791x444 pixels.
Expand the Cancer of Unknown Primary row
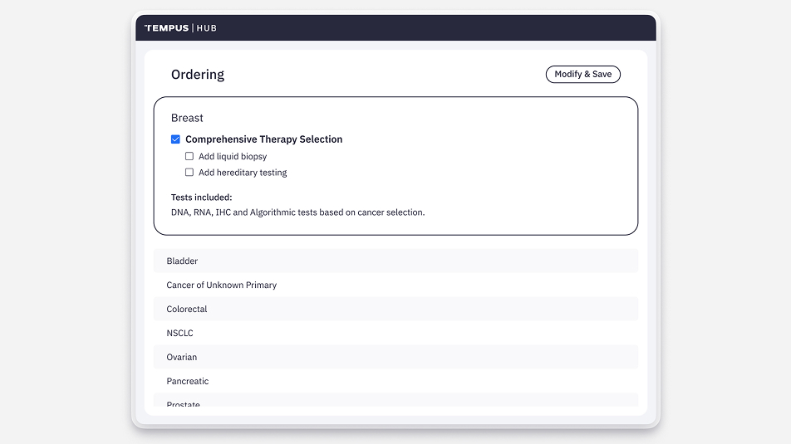click(395, 285)
